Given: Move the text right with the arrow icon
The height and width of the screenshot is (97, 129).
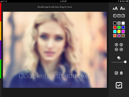Looking at the screenshot, I should (121, 50).
